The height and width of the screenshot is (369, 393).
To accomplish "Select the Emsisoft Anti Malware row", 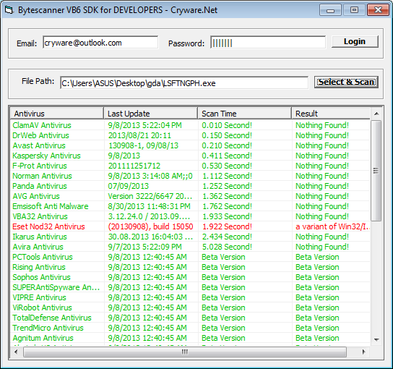I will pos(190,206).
